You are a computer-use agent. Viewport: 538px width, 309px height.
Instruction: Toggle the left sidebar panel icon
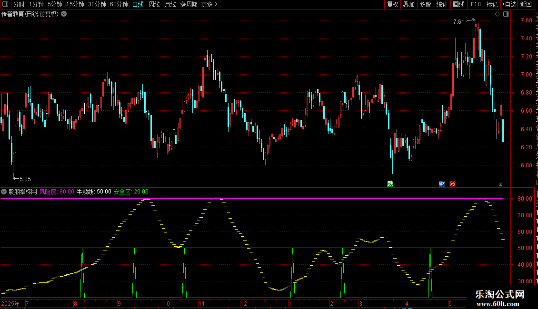click(x=5, y=4)
